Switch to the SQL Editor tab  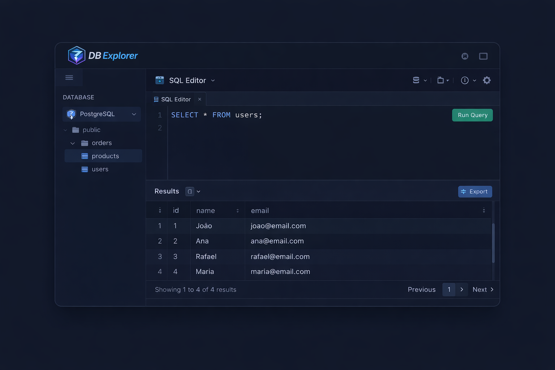176,99
